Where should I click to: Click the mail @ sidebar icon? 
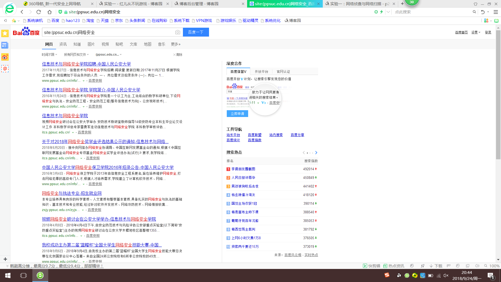pos(5,69)
